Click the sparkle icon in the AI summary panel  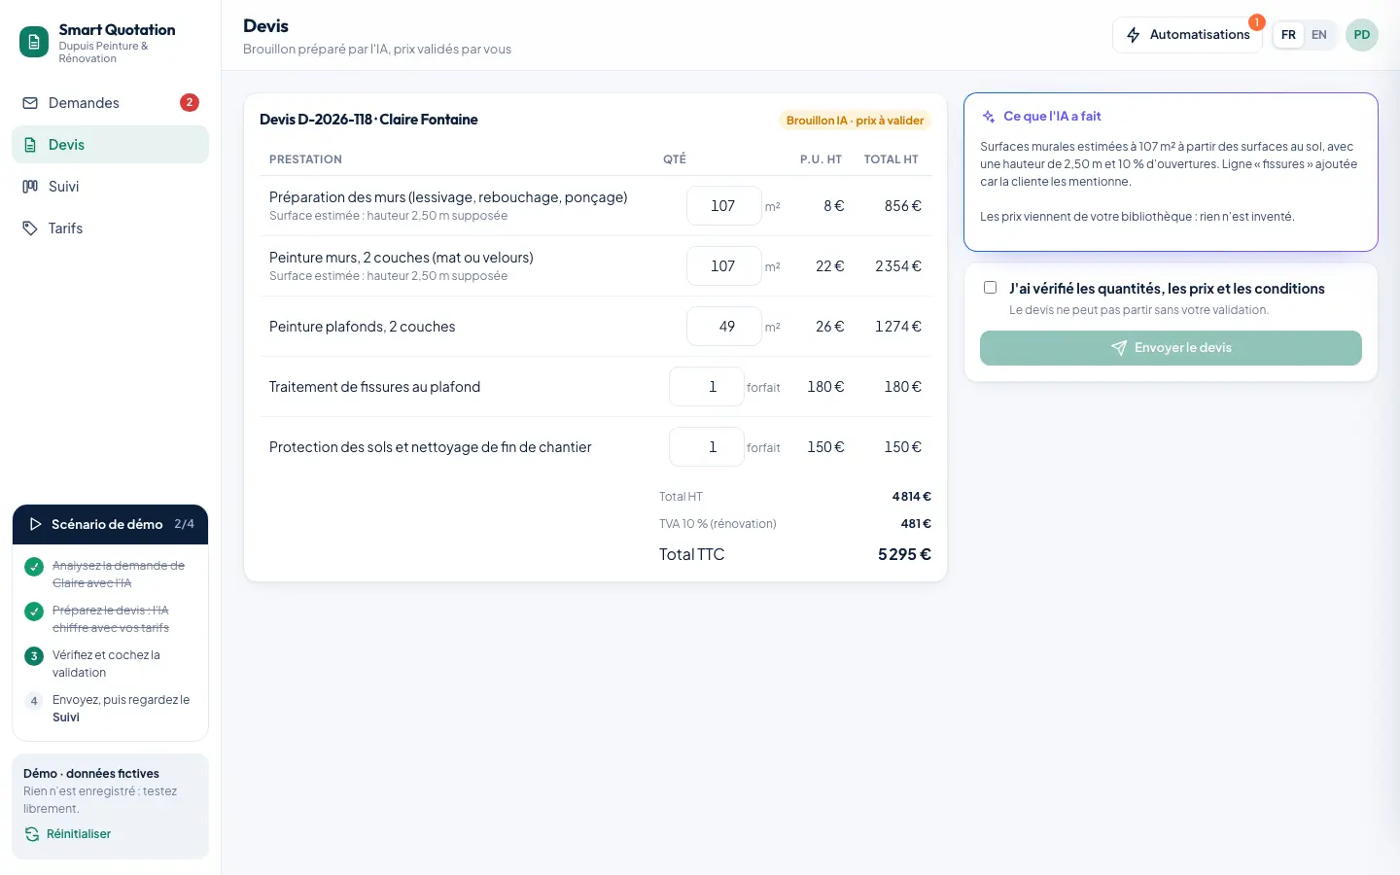tap(989, 117)
